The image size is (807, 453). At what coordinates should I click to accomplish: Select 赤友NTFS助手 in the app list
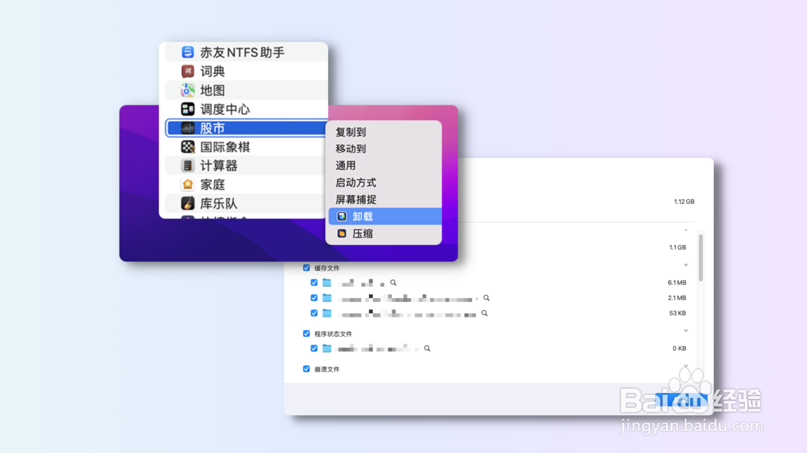(246, 52)
